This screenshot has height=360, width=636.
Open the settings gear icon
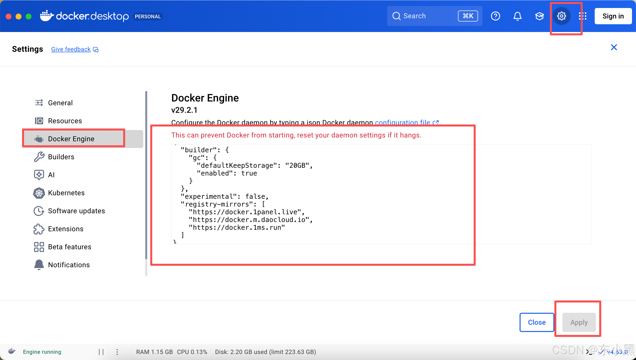(561, 16)
